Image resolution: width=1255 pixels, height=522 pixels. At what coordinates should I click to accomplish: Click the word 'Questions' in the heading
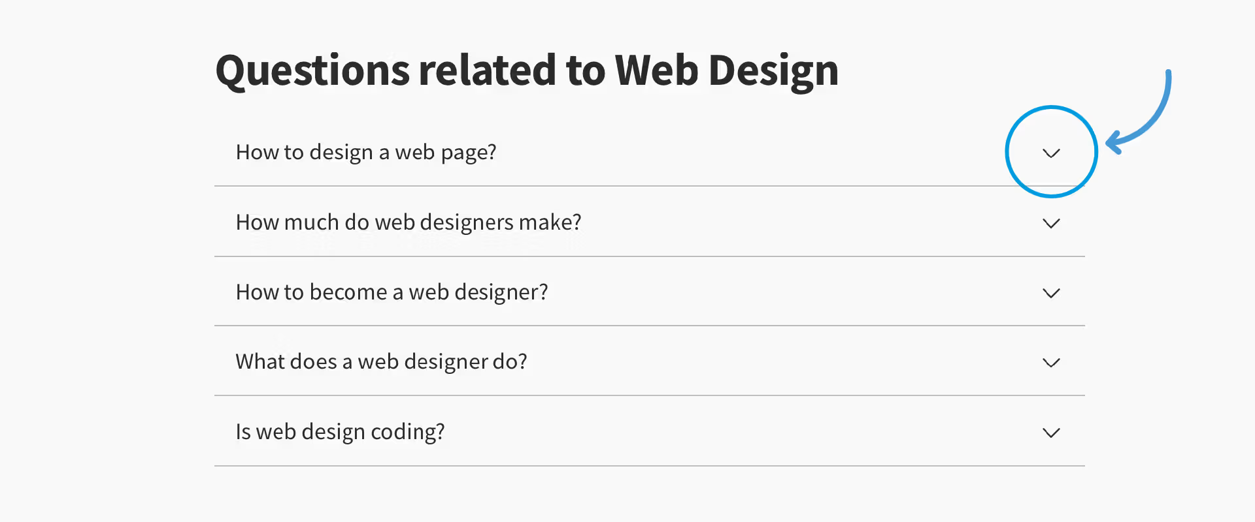click(312, 70)
